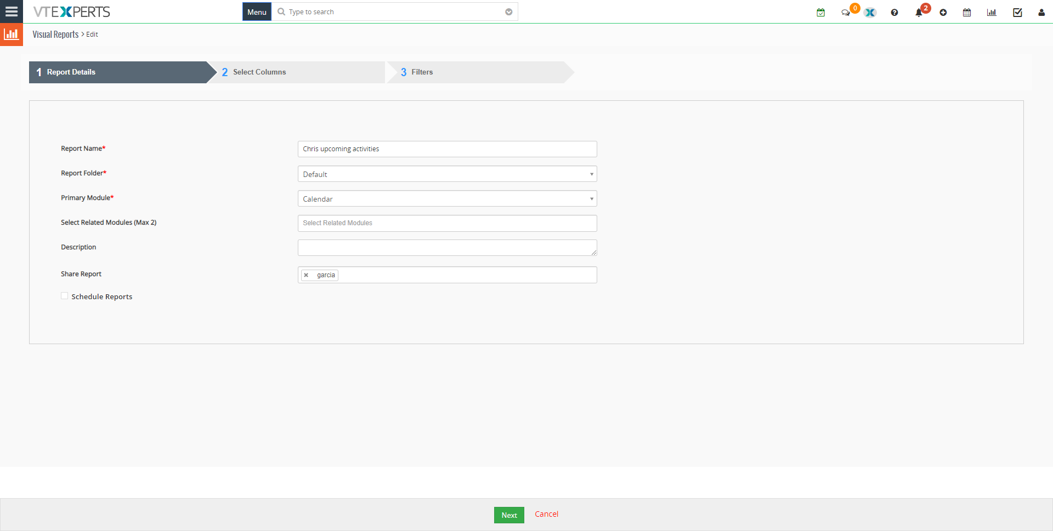Select step 3 Filters
This screenshot has height=531, width=1053.
[x=480, y=72]
